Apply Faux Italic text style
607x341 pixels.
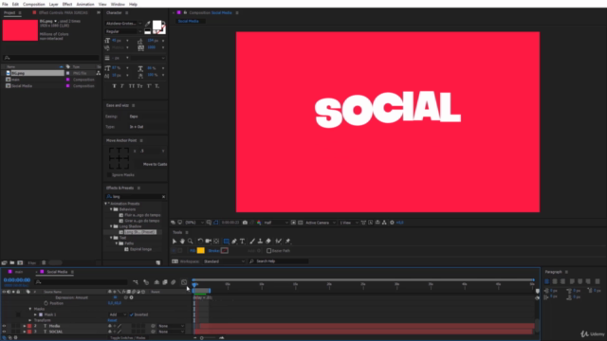click(122, 86)
